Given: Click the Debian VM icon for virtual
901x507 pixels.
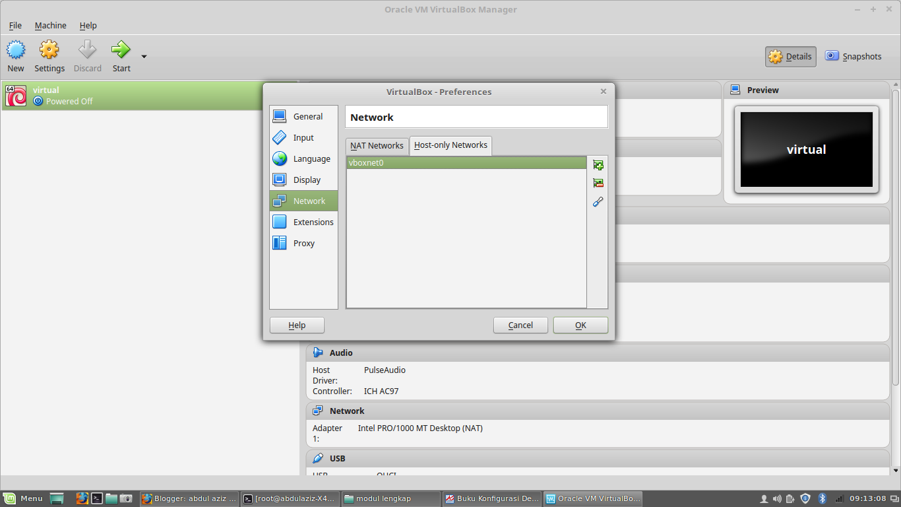Looking at the screenshot, I should 16,96.
